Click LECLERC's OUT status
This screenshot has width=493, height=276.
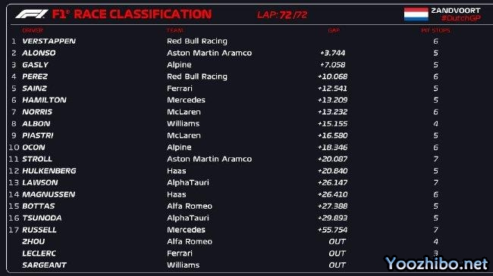click(x=337, y=253)
